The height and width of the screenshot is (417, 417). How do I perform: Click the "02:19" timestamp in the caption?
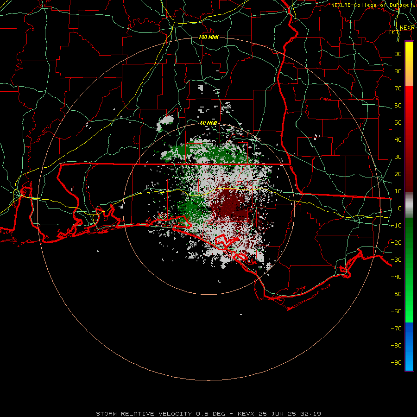(310, 414)
